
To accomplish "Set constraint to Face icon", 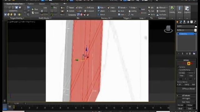I will click(85, 15).
